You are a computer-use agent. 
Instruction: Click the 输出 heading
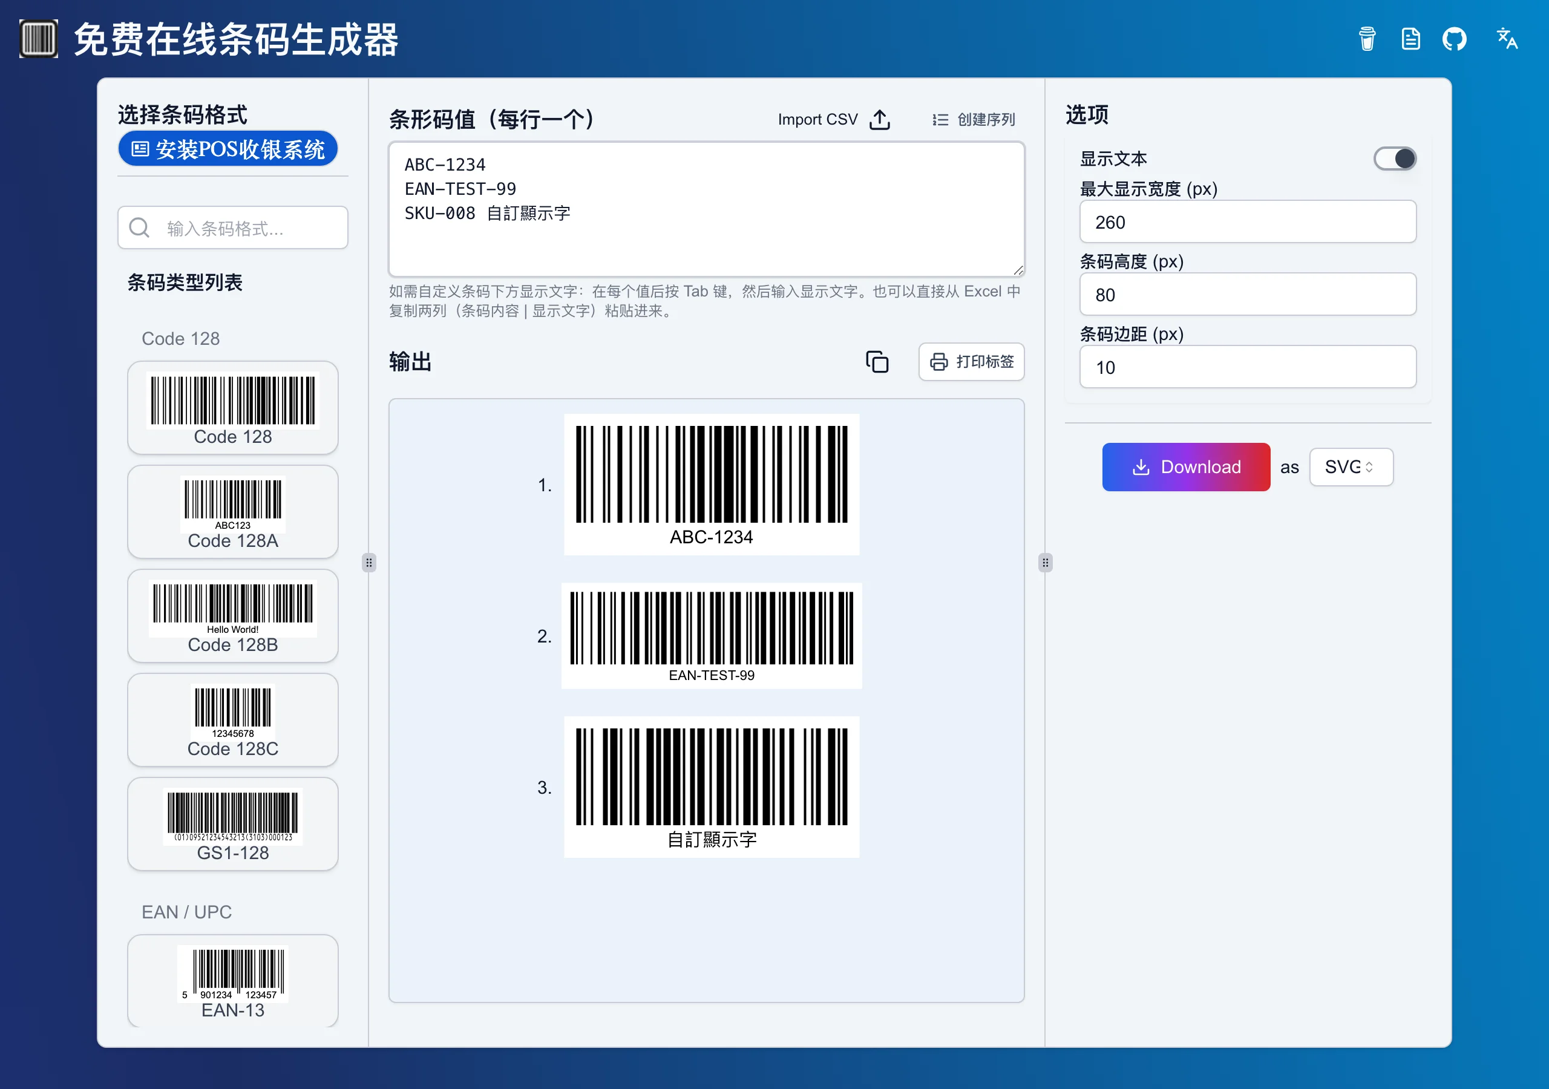(x=410, y=362)
